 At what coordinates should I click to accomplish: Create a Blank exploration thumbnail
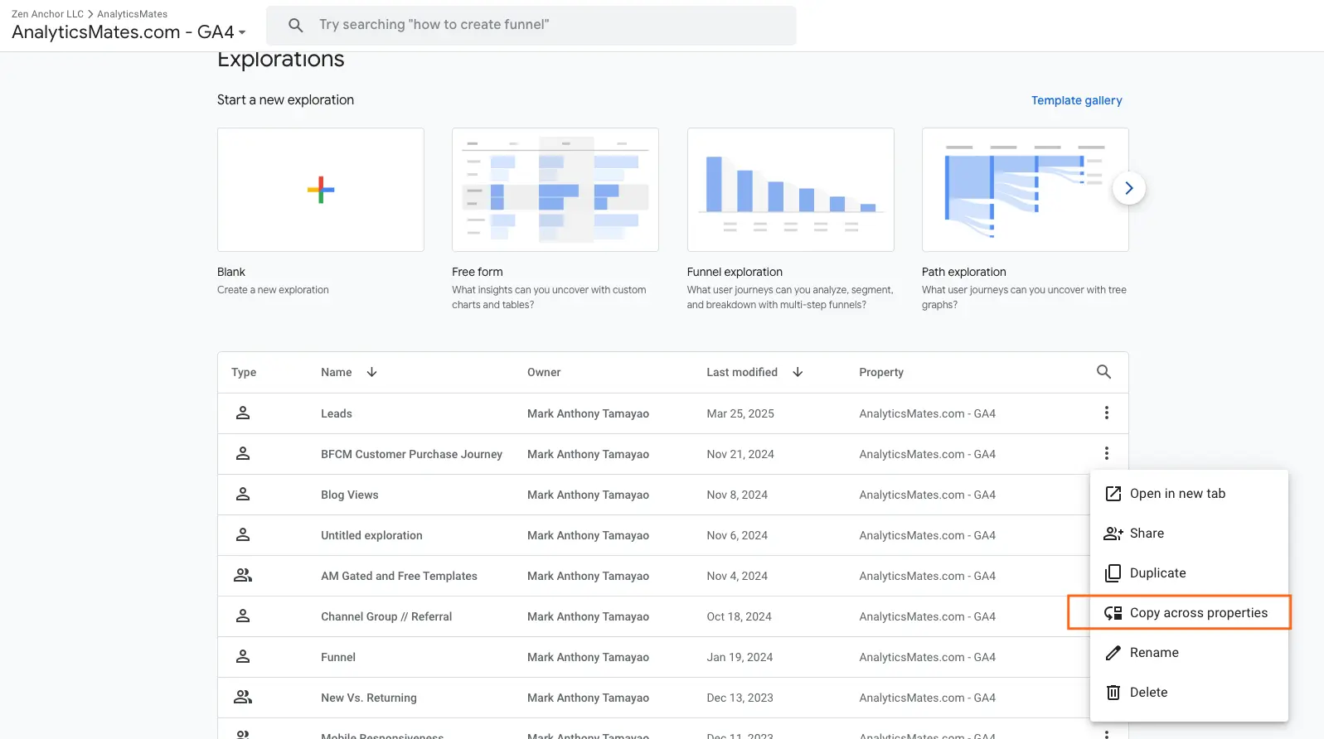(321, 190)
